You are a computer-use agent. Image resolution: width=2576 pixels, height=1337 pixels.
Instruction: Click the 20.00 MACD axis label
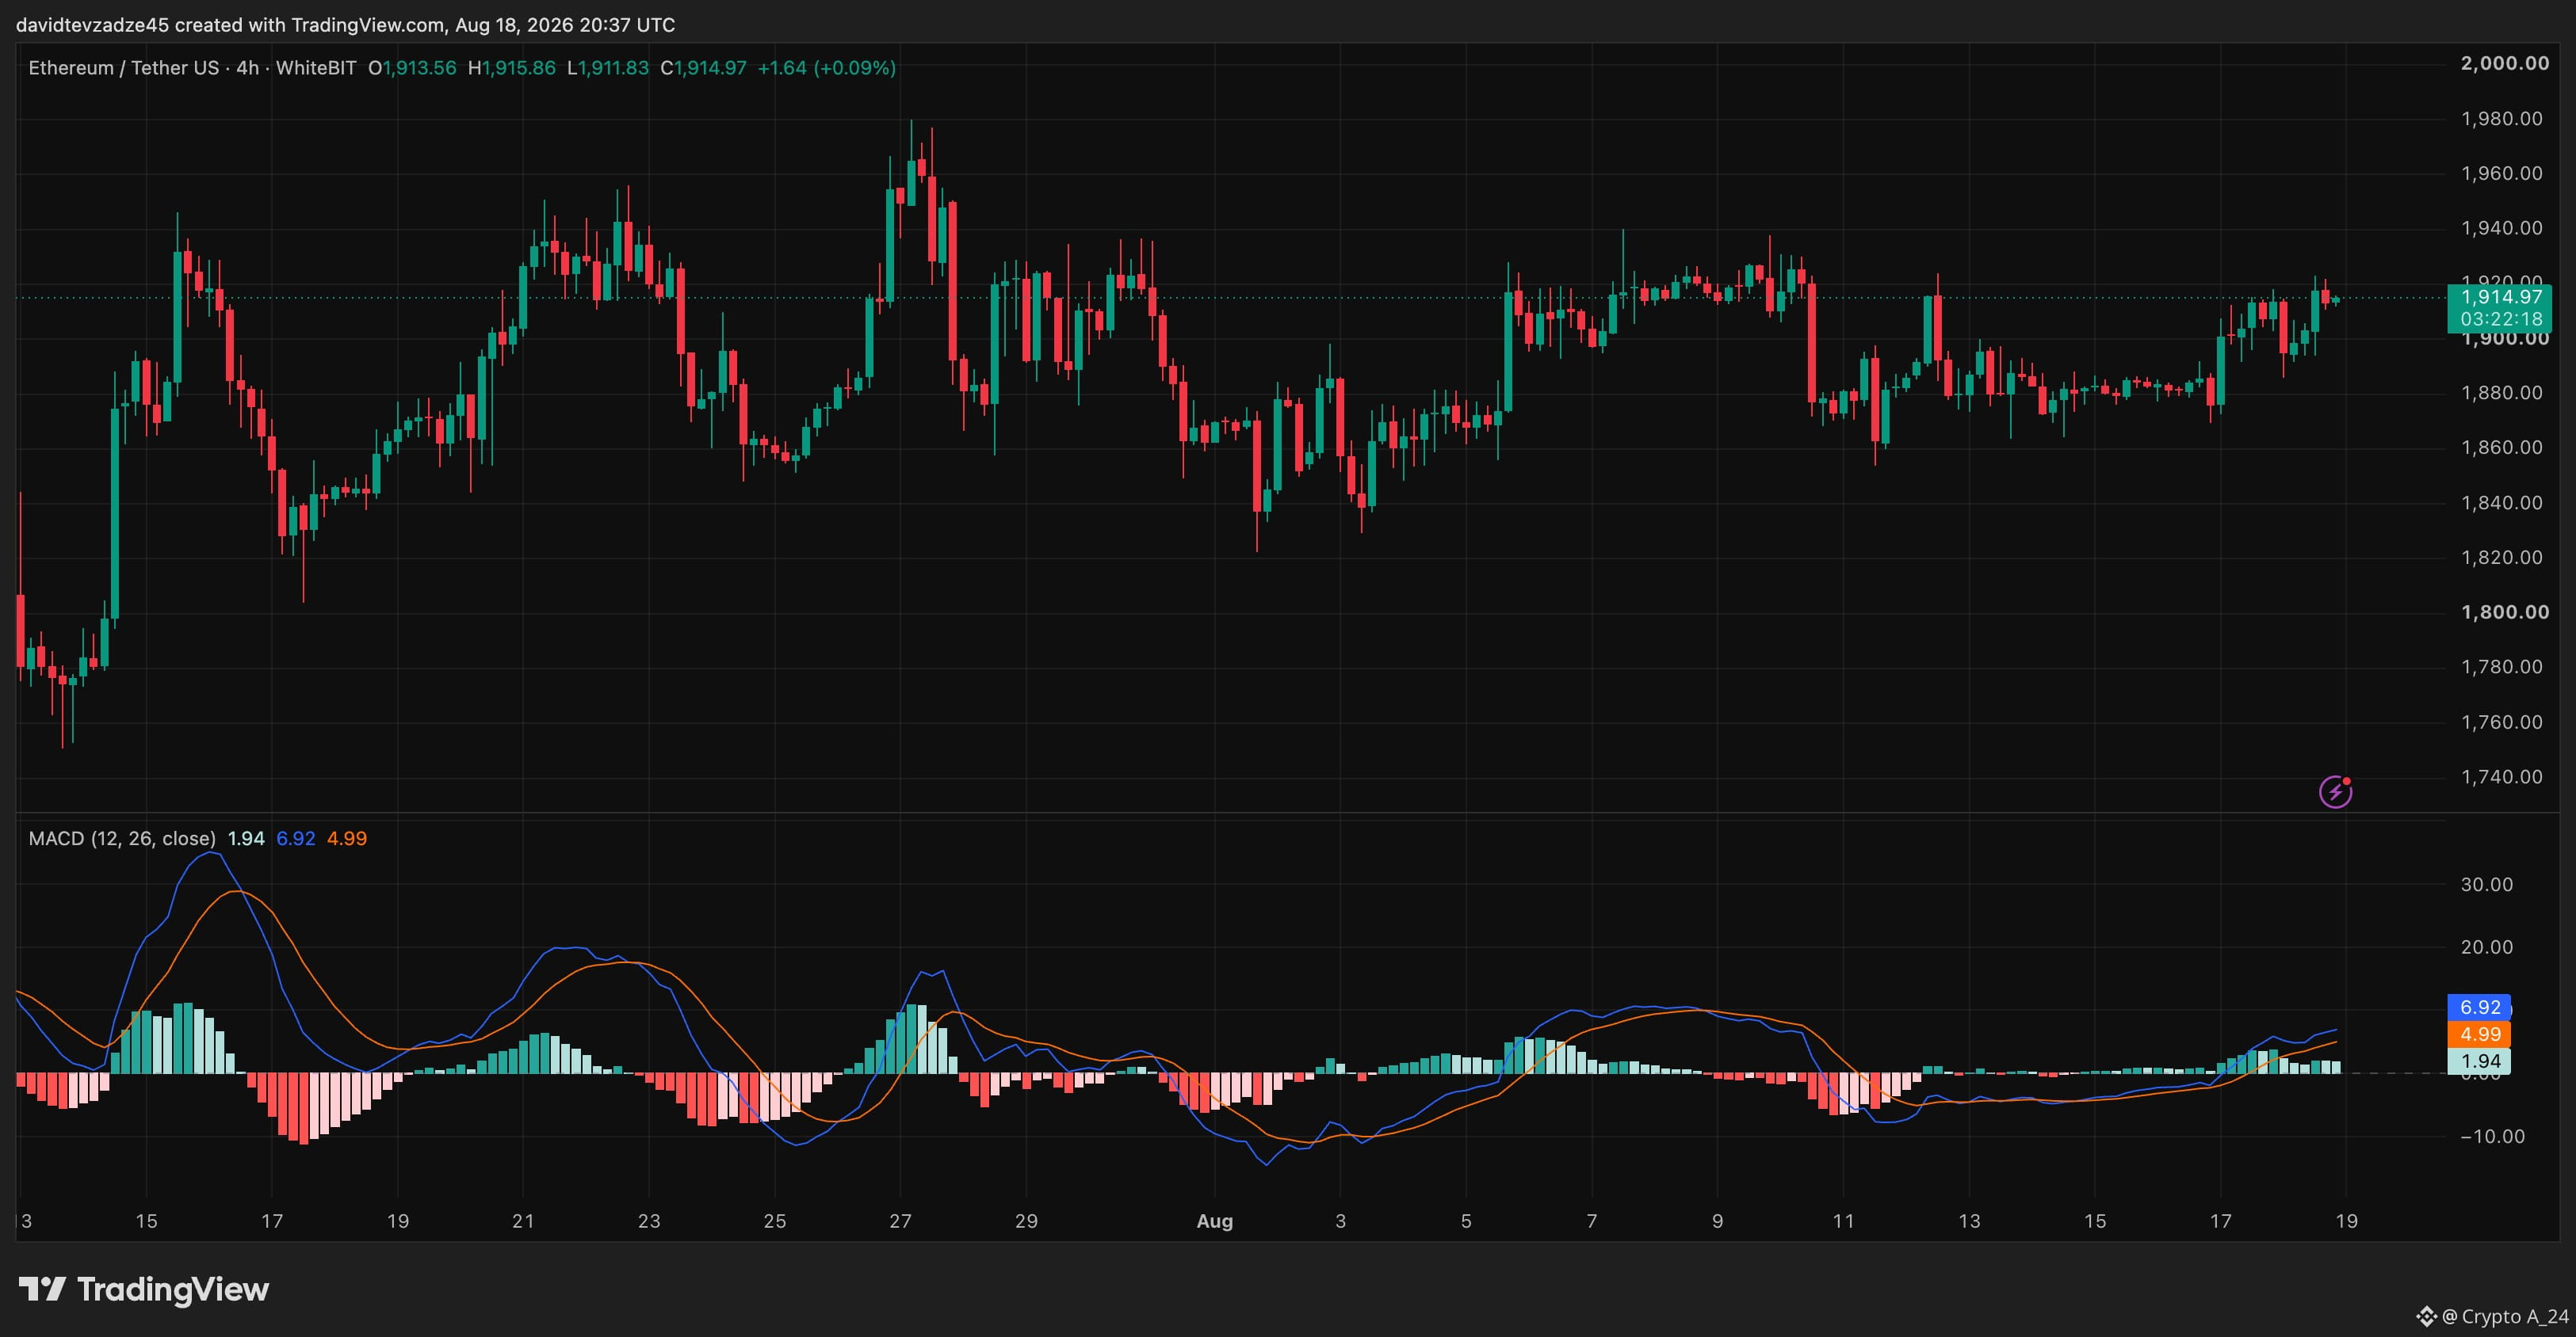2487,947
